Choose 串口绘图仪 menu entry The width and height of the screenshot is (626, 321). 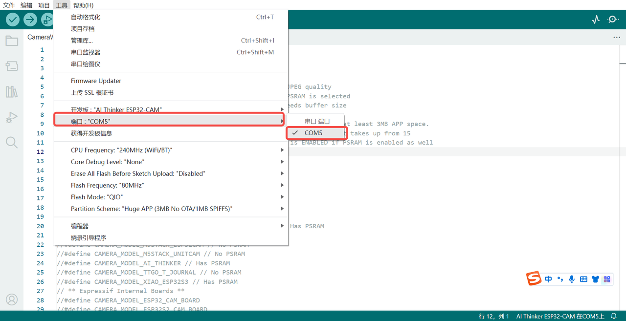tap(171, 64)
